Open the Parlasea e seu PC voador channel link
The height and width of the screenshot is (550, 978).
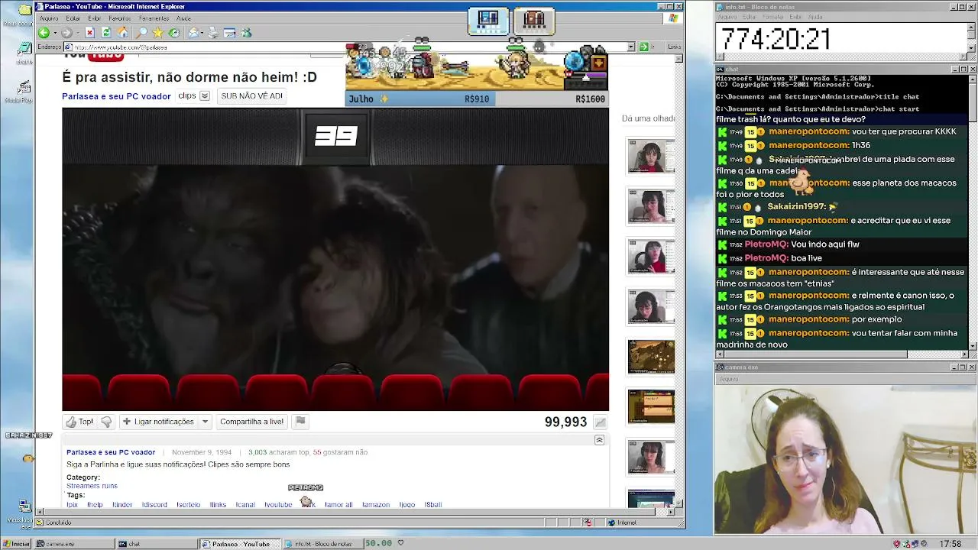coord(116,96)
